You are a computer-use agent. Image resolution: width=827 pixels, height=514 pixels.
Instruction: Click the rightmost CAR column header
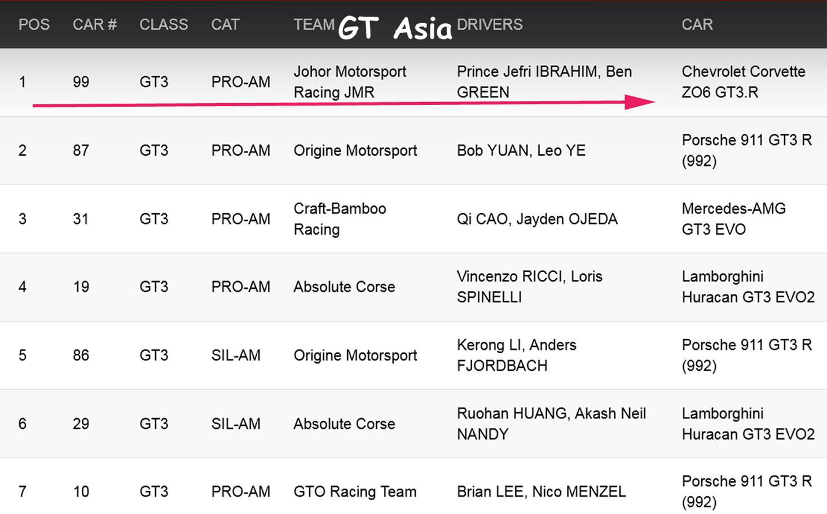(x=697, y=25)
